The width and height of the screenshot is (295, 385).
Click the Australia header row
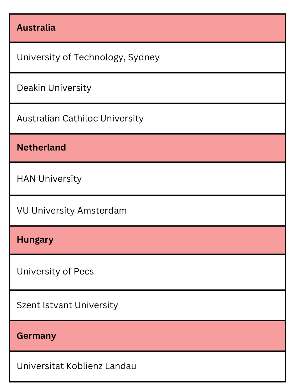147,28
